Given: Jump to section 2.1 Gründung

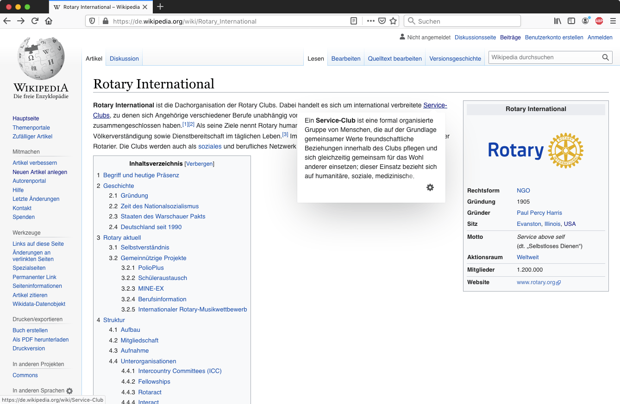Looking at the screenshot, I should (x=134, y=196).
